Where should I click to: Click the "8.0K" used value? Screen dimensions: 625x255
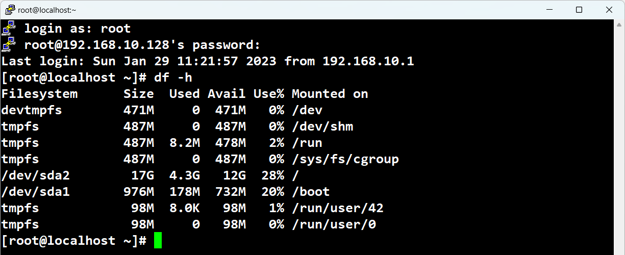click(185, 208)
